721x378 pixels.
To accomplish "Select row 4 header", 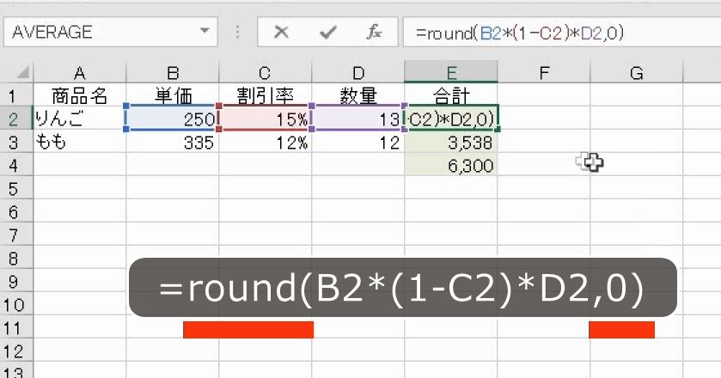I will [x=16, y=165].
